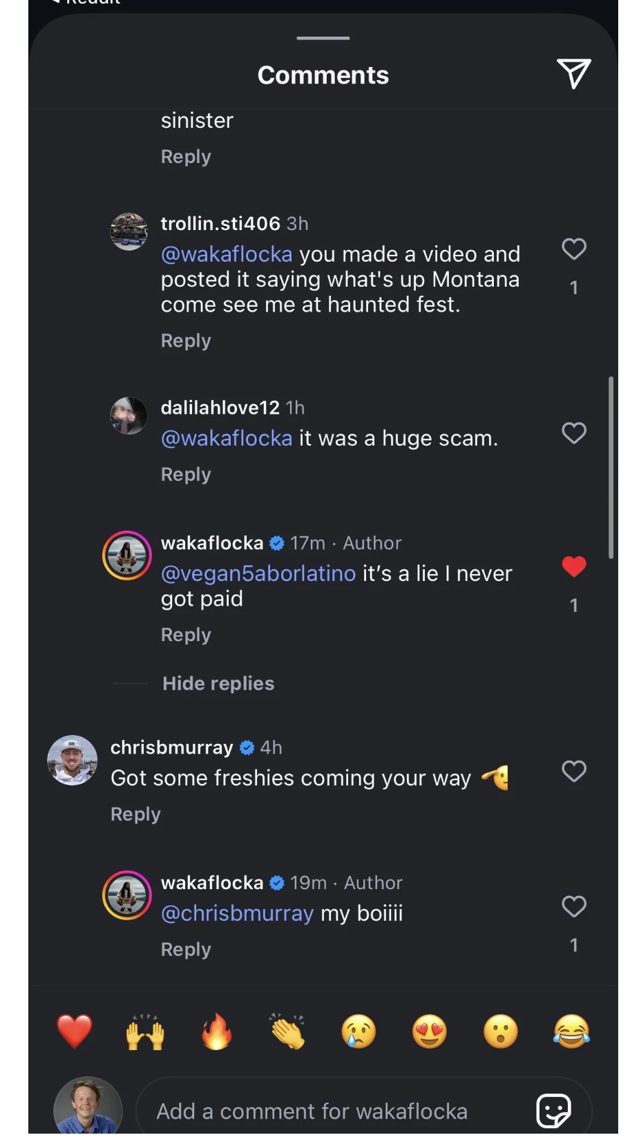641x1144 pixels.
Task: Send the red heart emoji reaction
Action: tap(74, 1031)
